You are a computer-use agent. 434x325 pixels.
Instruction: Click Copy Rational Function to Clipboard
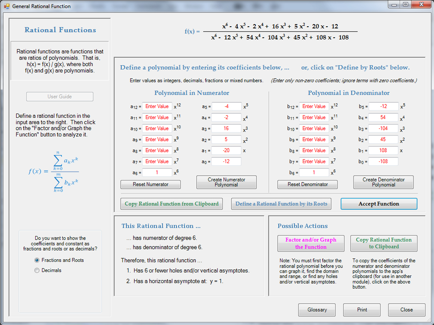click(384, 243)
